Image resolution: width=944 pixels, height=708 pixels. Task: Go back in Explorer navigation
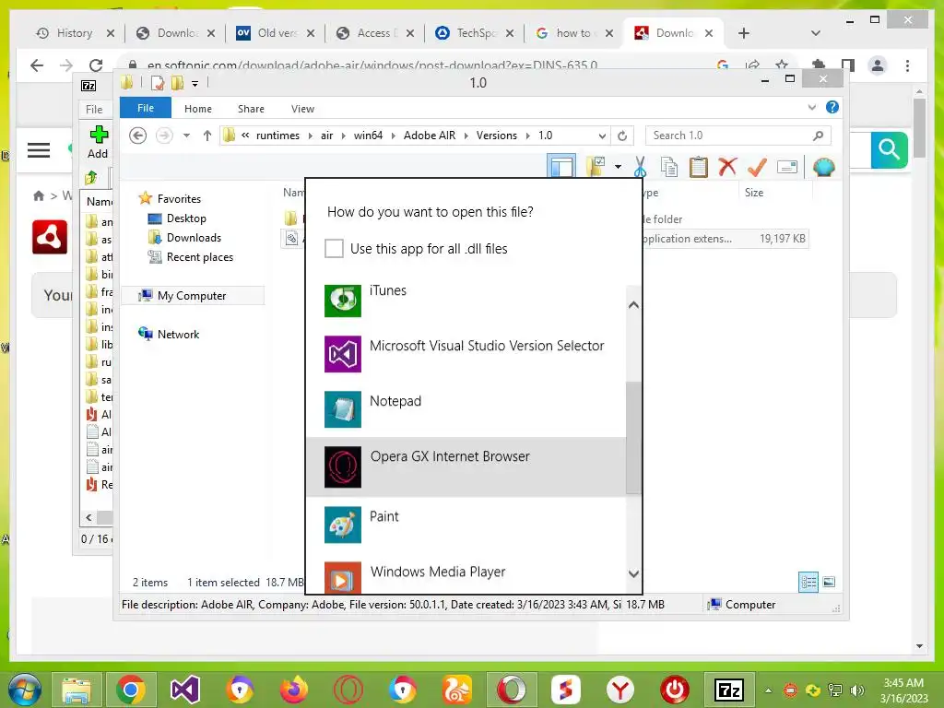[x=138, y=136]
